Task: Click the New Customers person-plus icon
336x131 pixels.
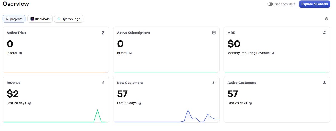Action: pos(214,83)
